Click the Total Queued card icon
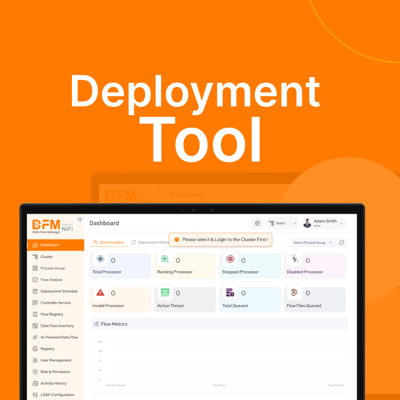 (230, 292)
